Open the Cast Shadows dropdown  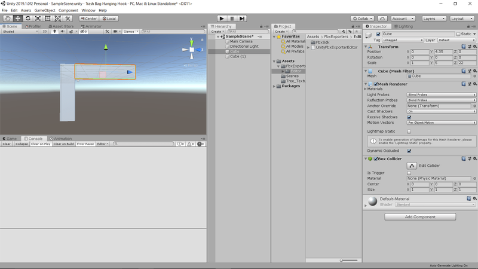(x=441, y=112)
